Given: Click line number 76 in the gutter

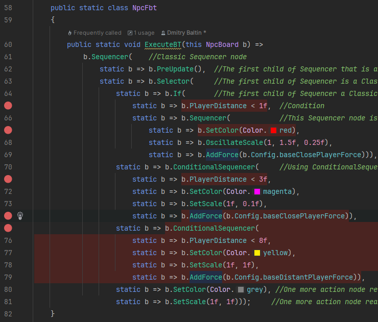Looking at the screenshot, I should (x=8, y=240).
